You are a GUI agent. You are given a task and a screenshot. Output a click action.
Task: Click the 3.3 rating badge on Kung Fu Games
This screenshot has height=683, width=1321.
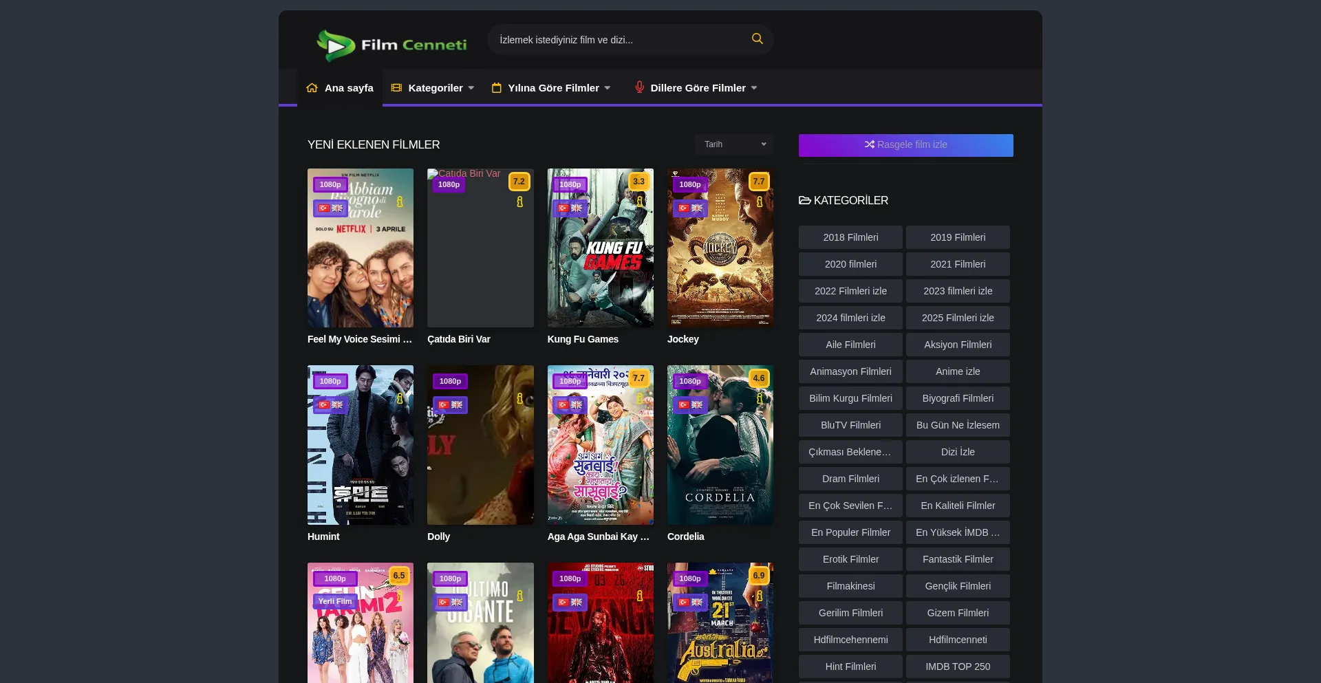point(638,182)
